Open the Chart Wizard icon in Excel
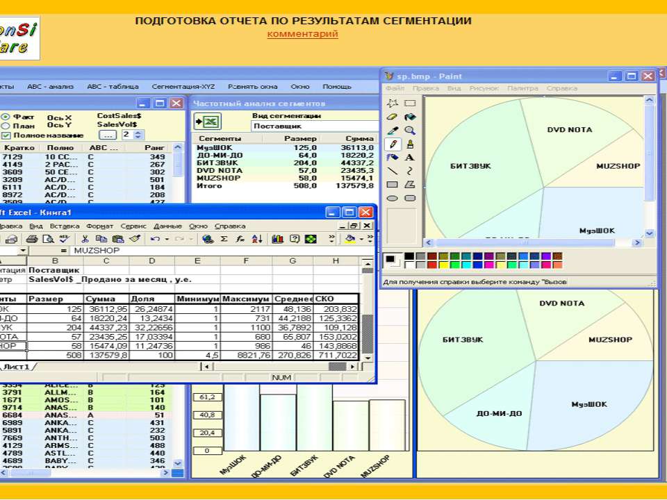Screen dimensions: 667x500 tap(277, 239)
